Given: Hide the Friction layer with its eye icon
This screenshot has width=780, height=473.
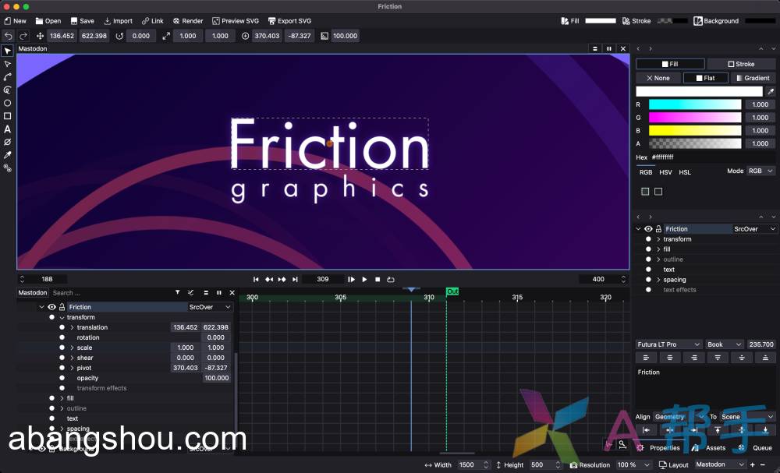Looking at the screenshot, I should click(51, 307).
